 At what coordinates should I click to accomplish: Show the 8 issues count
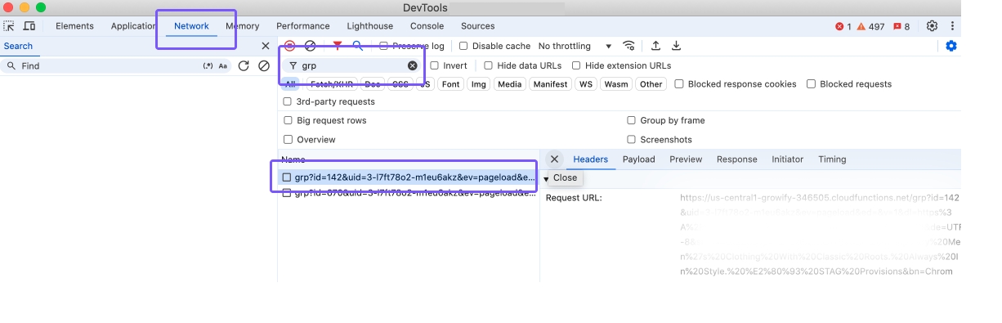pos(901,26)
